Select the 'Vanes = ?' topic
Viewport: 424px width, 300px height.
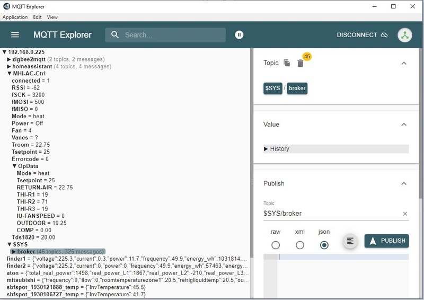point(24,137)
